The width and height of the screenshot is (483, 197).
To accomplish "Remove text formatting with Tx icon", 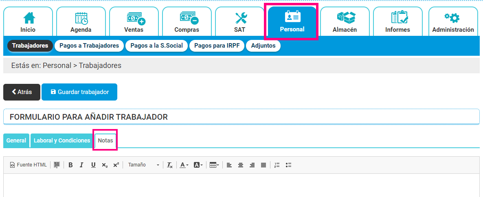I will [170, 165].
